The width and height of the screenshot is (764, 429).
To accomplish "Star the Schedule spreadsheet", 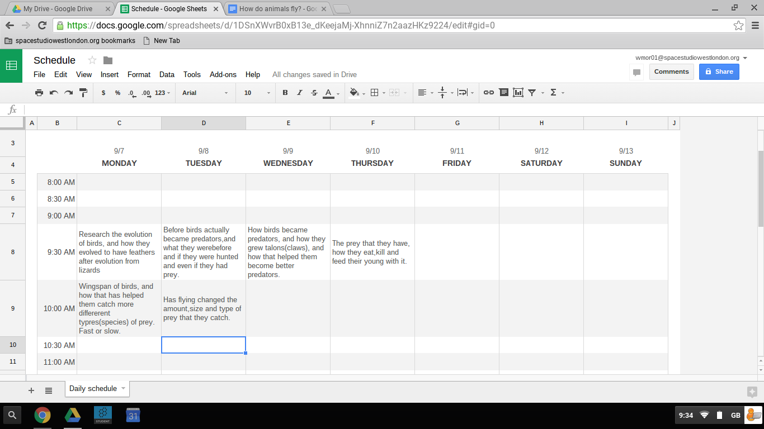I will tap(92, 60).
